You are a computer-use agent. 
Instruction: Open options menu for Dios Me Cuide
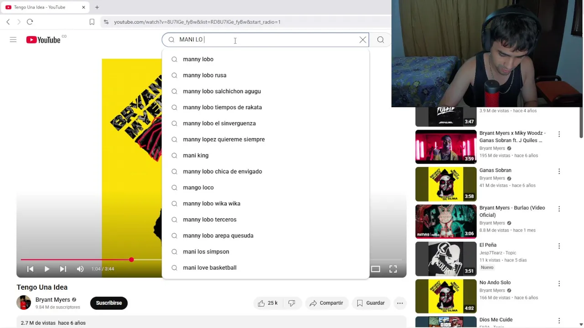(x=559, y=321)
